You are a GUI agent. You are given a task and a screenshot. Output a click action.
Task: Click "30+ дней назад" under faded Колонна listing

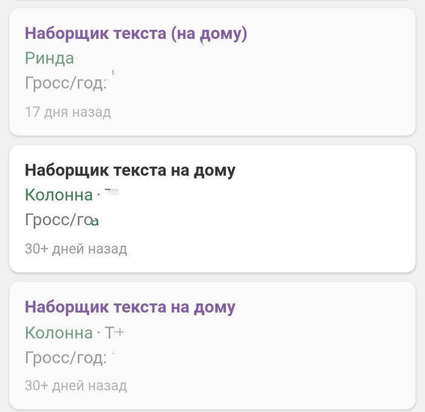click(76, 385)
